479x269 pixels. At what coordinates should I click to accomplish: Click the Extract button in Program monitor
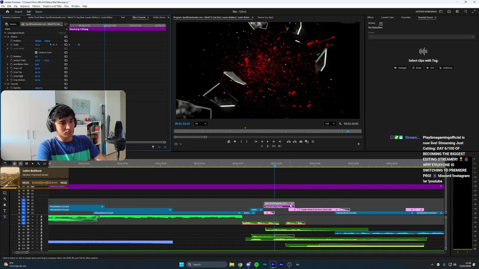tap(295, 142)
